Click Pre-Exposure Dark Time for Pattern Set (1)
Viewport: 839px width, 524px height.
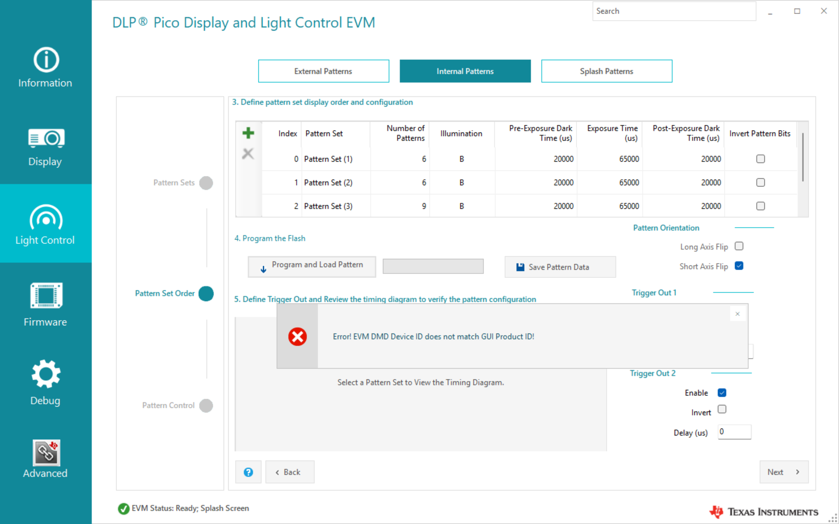tap(564, 159)
